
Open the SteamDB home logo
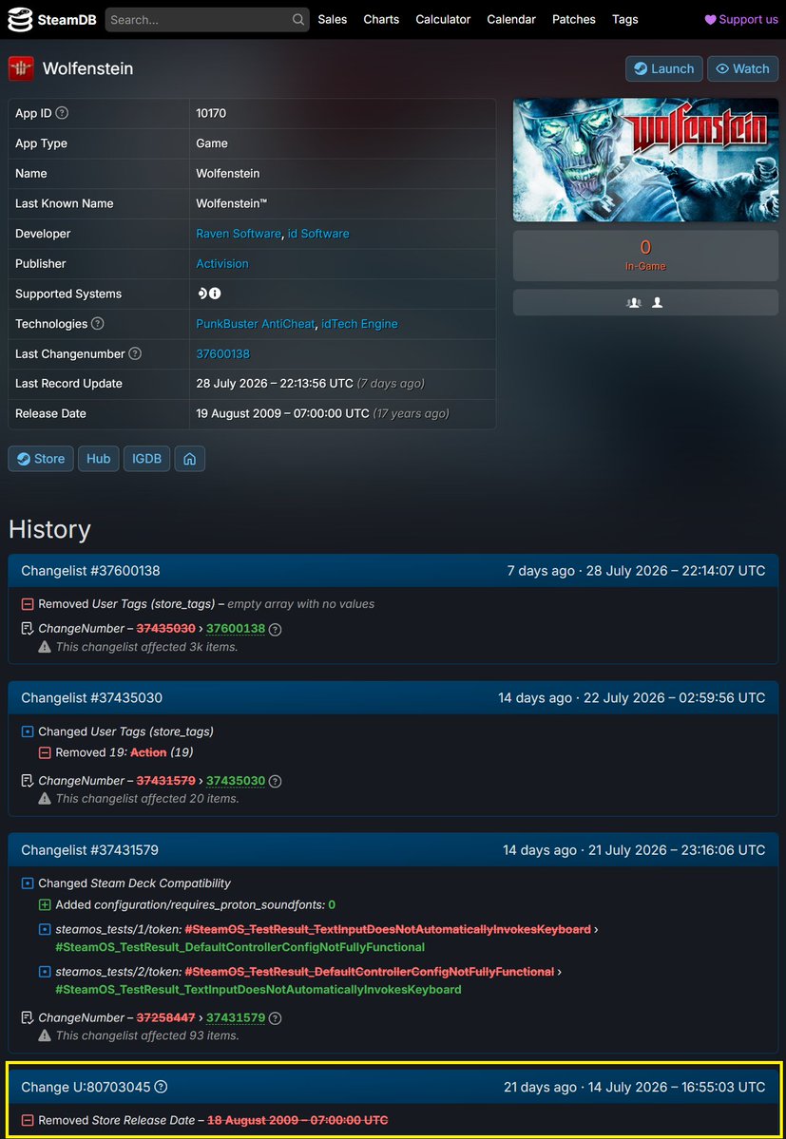pyautogui.click(x=51, y=20)
